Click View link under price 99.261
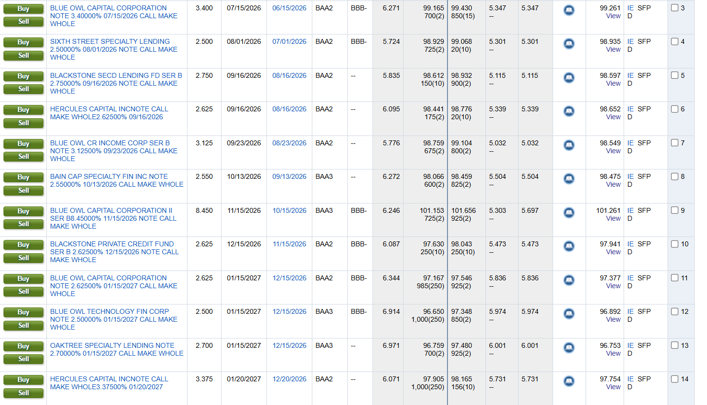 (x=613, y=16)
